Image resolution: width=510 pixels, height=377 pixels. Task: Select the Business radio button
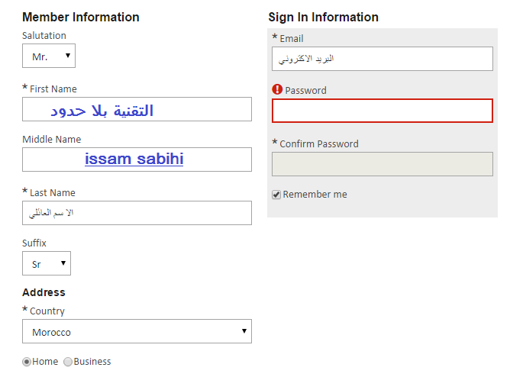pos(68,362)
